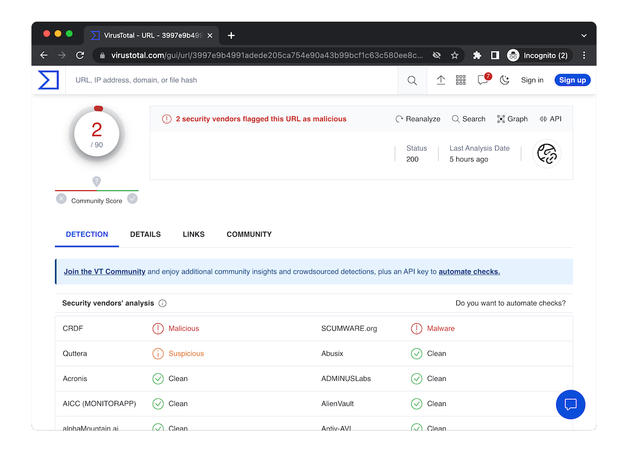Click the Sign in link
Image resolution: width=628 pixels, height=472 pixels.
pos(532,80)
